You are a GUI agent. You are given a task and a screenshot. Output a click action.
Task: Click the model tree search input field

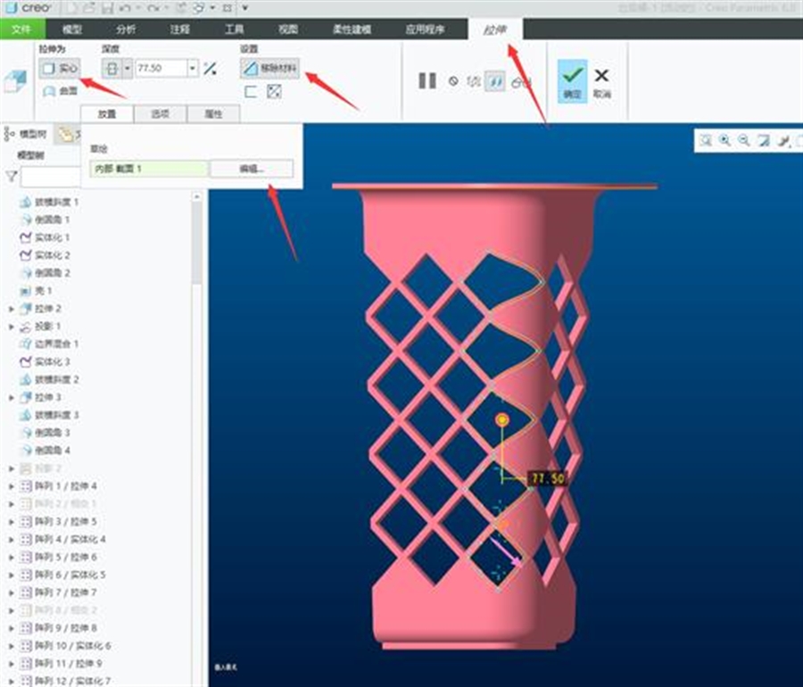(x=51, y=178)
